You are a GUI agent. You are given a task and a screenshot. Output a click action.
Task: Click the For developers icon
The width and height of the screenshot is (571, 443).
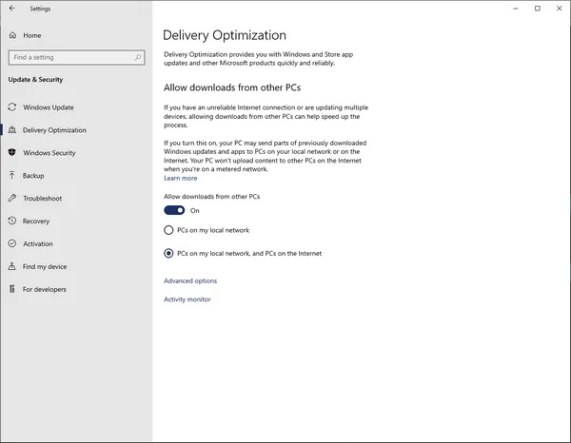tap(12, 289)
